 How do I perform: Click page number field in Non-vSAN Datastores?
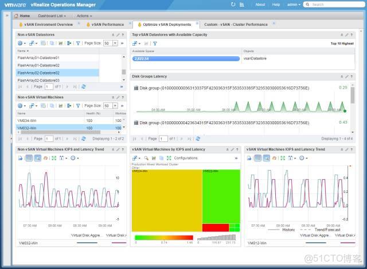[49, 86]
